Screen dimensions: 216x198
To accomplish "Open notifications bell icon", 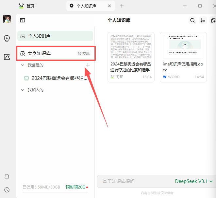I will point(7,177).
